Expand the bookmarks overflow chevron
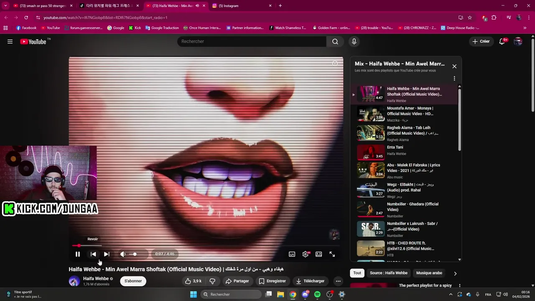The width and height of the screenshot is (535, 301). point(525,28)
